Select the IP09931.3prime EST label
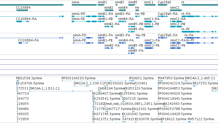Viewport: 218px width, 123px height. [141, 78]
